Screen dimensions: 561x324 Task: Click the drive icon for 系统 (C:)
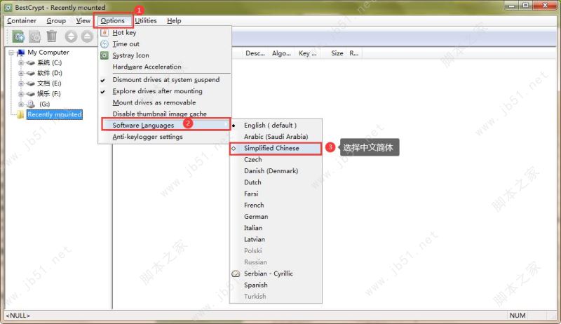coord(31,63)
